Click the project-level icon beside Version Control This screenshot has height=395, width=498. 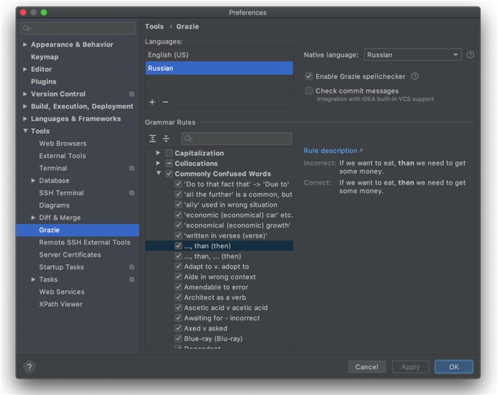[x=131, y=94]
